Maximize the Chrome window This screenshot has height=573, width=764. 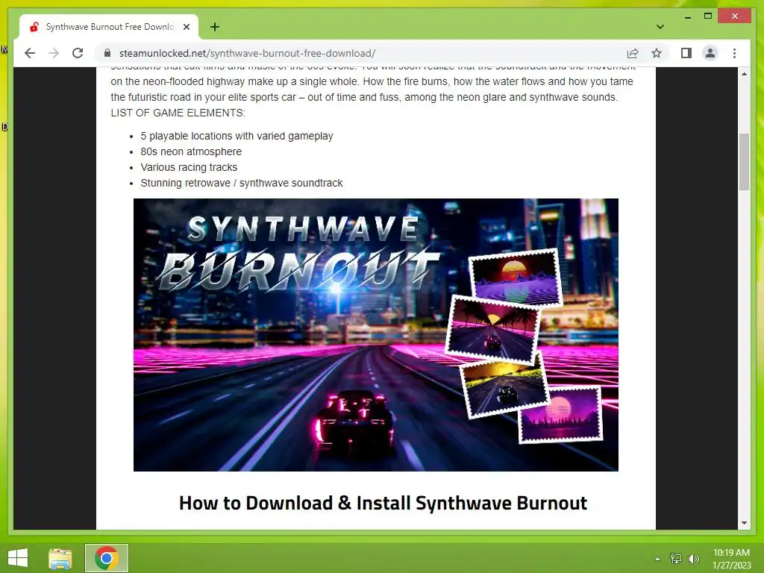pyautogui.click(x=708, y=16)
